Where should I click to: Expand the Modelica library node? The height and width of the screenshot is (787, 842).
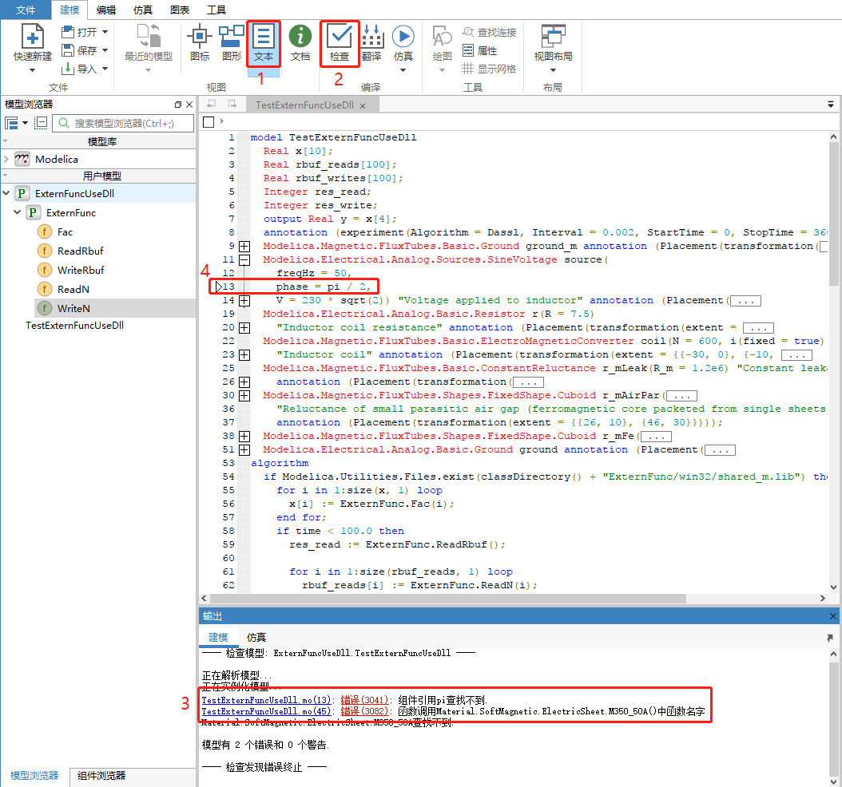(6, 159)
